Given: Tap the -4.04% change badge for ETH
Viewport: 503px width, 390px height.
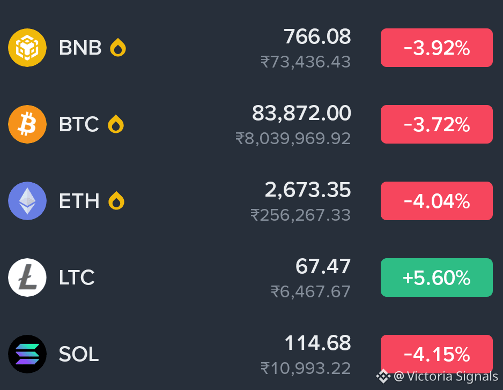Looking at the screenshot, I should click(437, 201).
